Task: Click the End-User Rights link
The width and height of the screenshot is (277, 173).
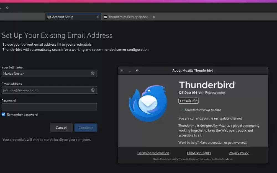Action: [x=199, y=153]
